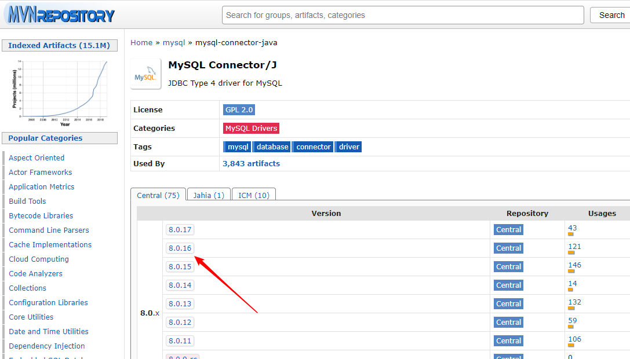This screenshot has width=630, height=359.
Task: Open Actor Frameworks category
Action: tap(40, 173)
